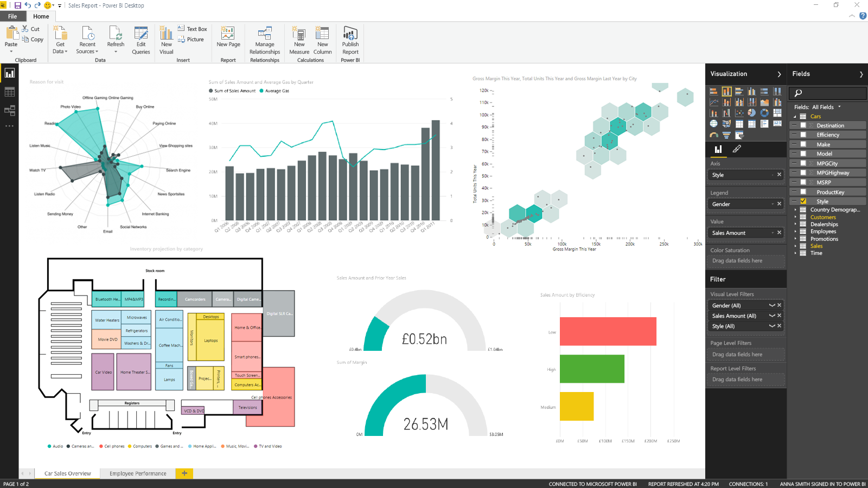This screenshot has width=868, height=488.
Task: Choose the funnel chart visualization icon
Action: (x=726, y=135)
